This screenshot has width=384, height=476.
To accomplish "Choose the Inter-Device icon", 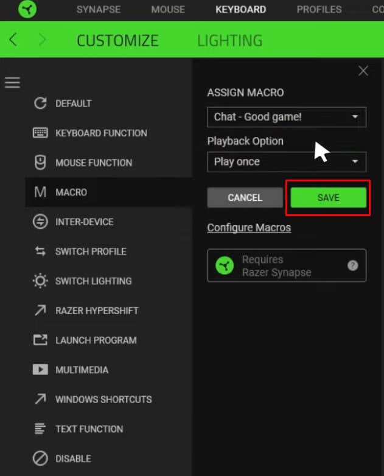I will 40,222.
